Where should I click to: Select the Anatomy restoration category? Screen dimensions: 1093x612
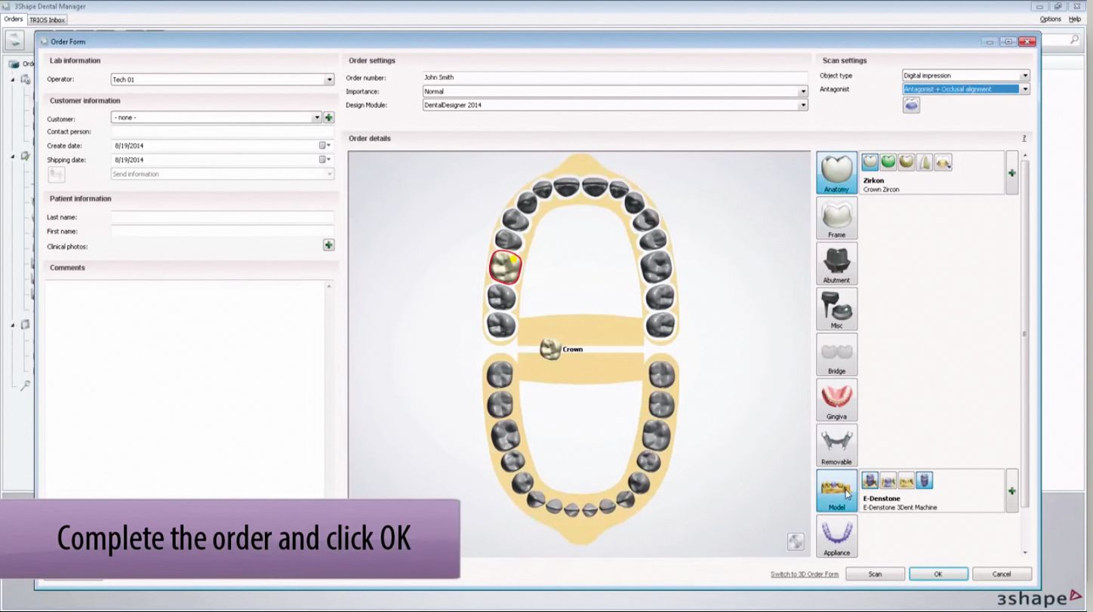click(x=836, y=173)
